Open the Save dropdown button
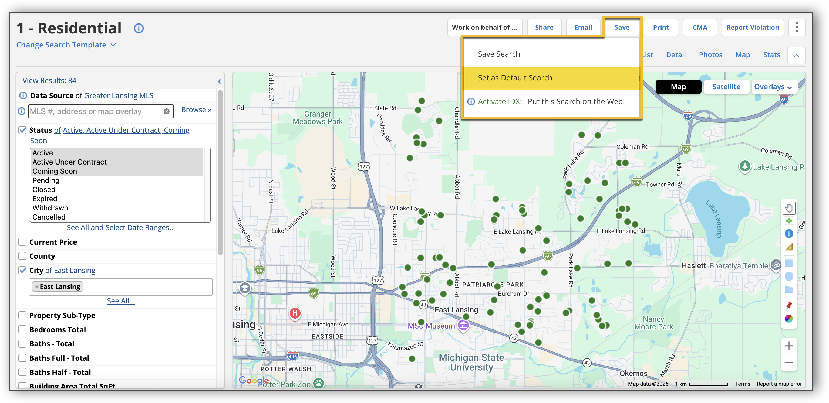 [x=622, y=27]
